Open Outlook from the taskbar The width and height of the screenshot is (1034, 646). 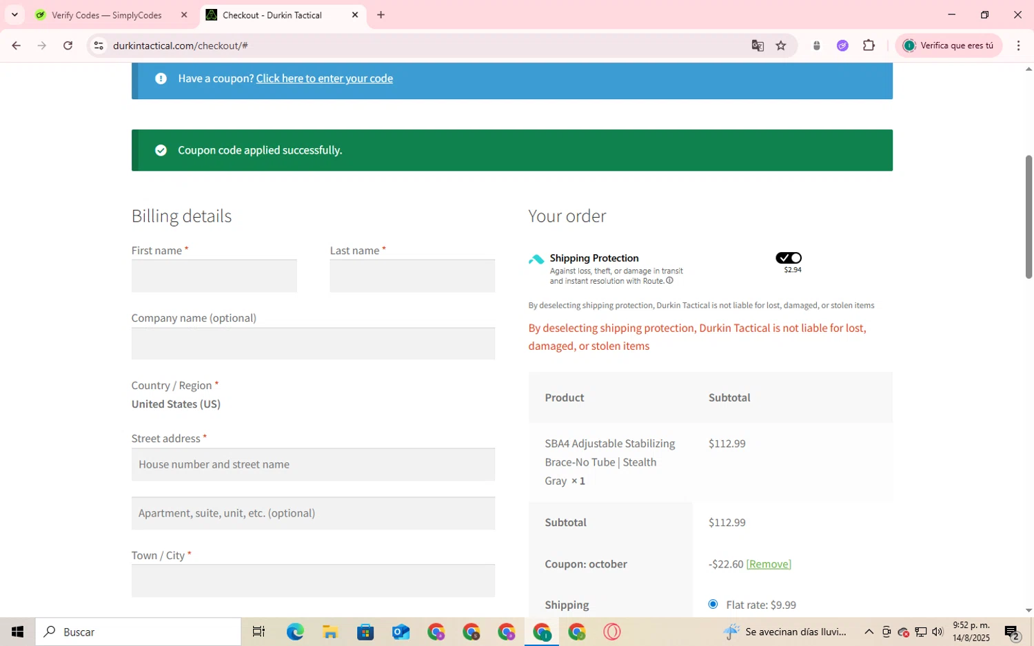click(x=401, y=632)
